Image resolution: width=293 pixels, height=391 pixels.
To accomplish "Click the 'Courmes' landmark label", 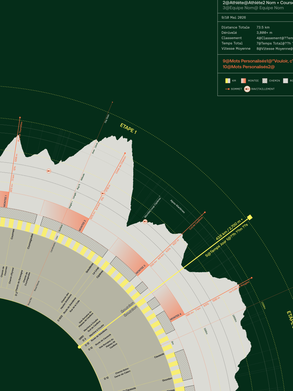I will coord(13,234).
